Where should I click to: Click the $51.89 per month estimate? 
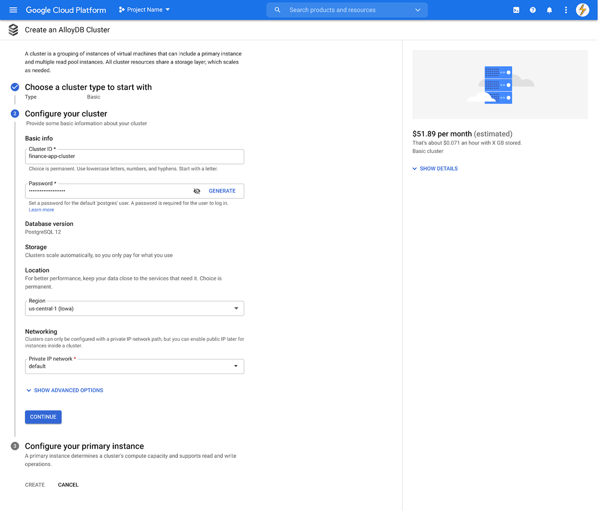(x=462, y=134)
